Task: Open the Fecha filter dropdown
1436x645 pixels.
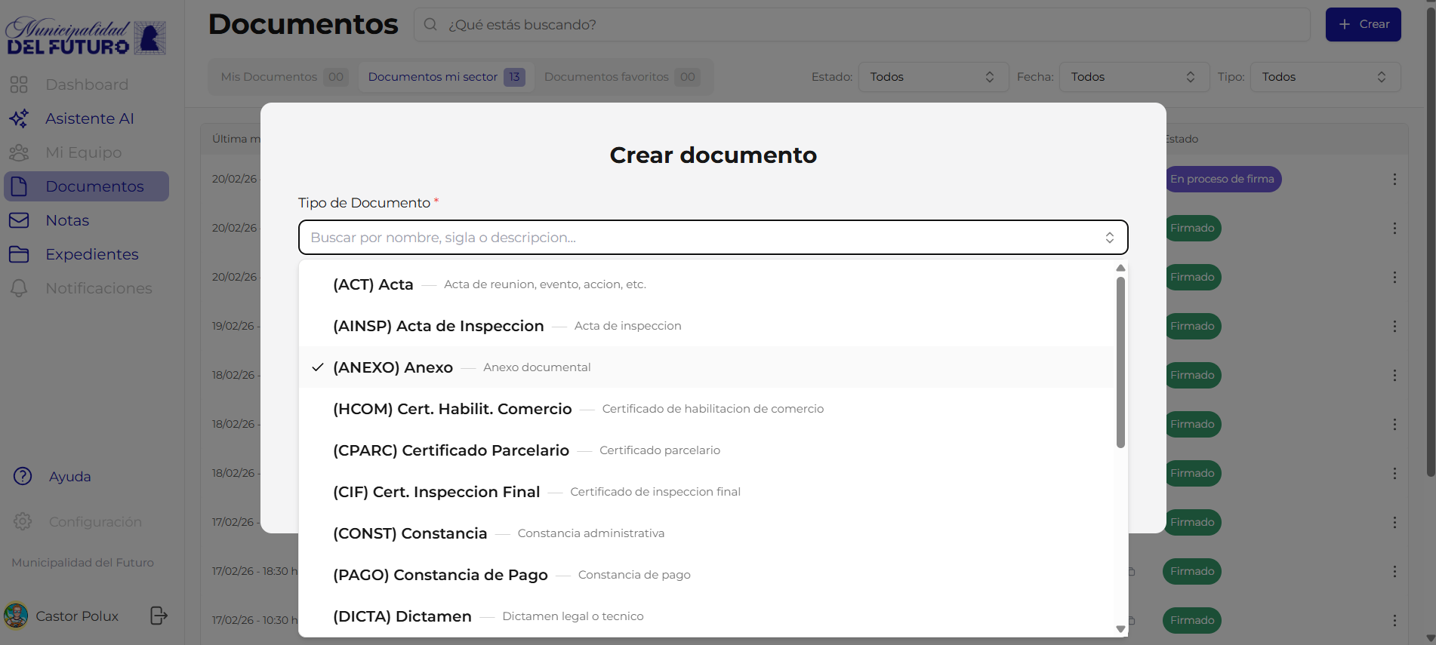Action: [1133, 77]
